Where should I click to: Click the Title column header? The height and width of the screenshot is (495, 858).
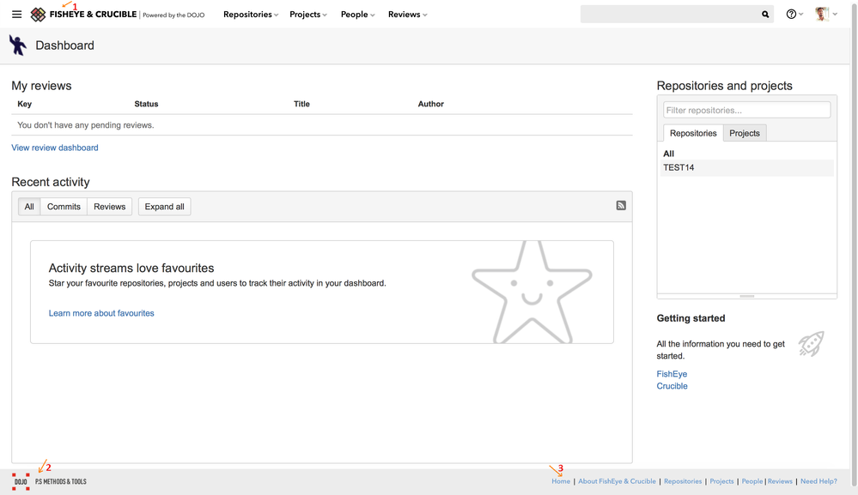point(301,104)
